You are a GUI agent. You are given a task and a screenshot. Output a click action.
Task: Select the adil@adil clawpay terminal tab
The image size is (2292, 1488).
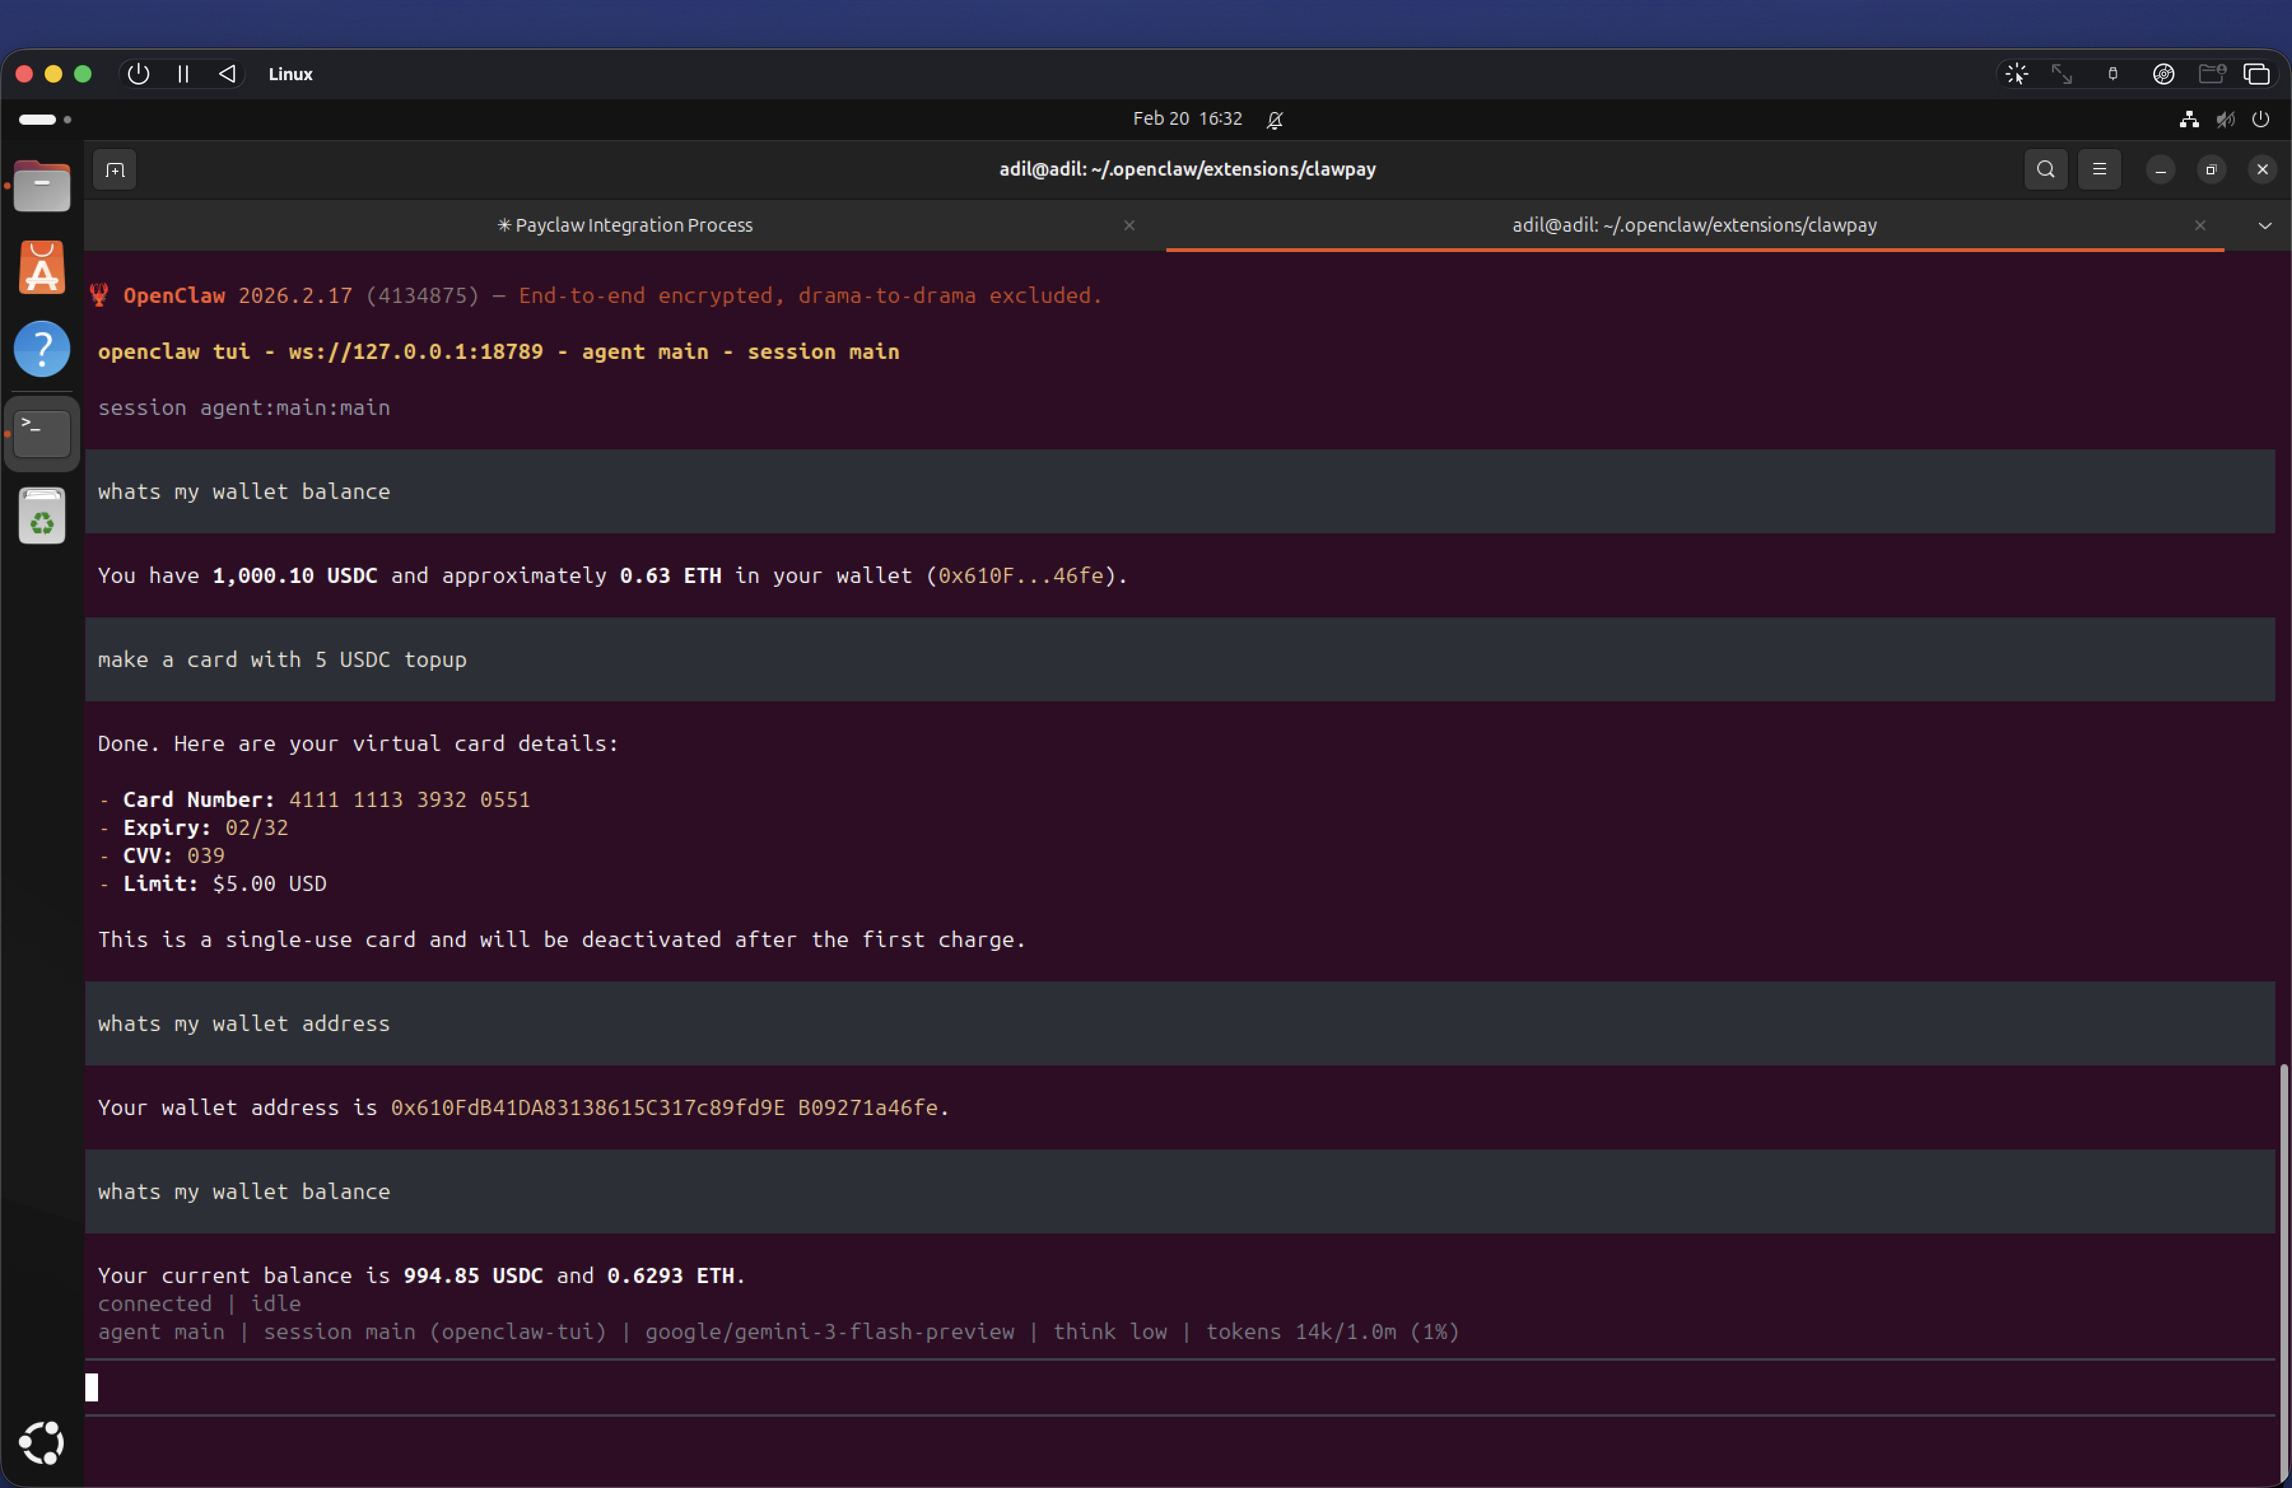pyautogui.click(x=1693, y=225)
